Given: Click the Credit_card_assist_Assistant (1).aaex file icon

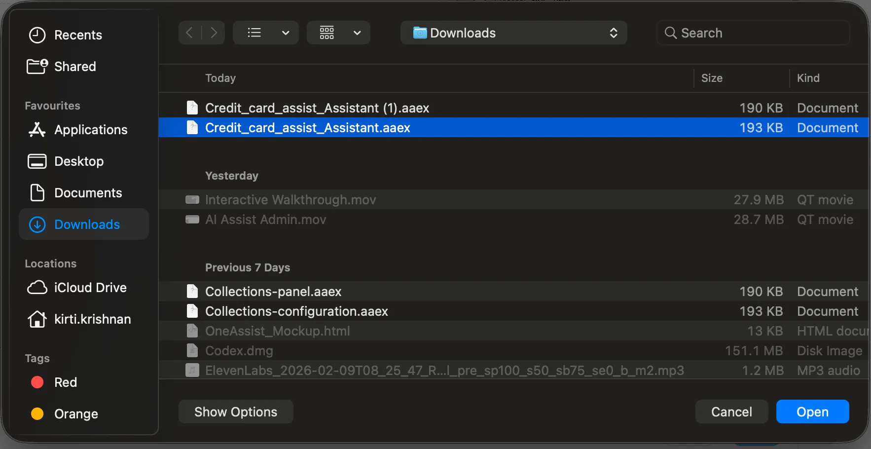Looking at the screenshot, I should pos(192,108).
